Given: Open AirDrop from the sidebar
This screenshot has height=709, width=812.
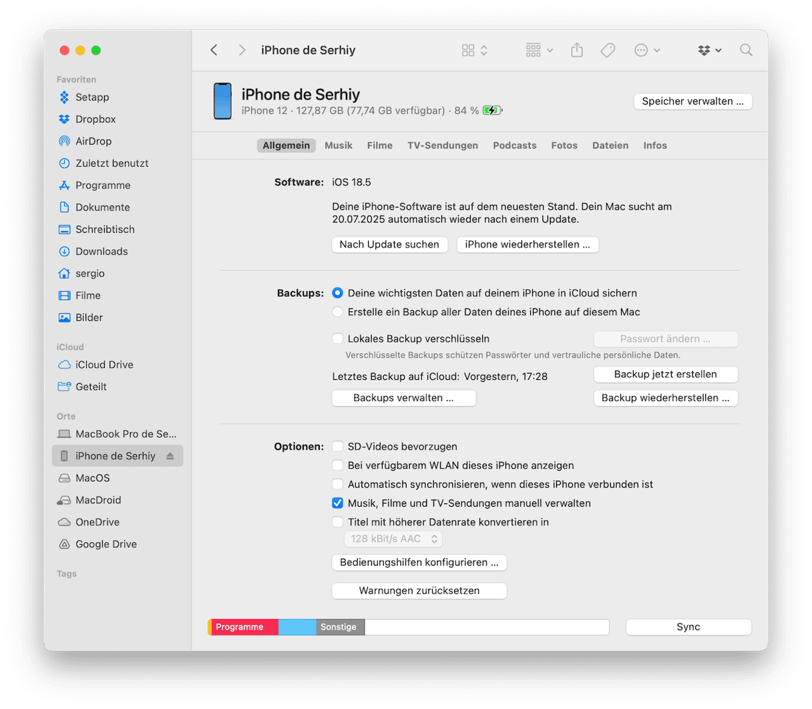Looking at the screenshot, I should (x=93, y=141).
